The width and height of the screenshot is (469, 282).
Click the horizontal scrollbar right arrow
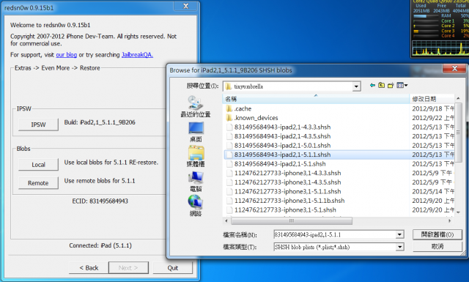coord(449,221)
